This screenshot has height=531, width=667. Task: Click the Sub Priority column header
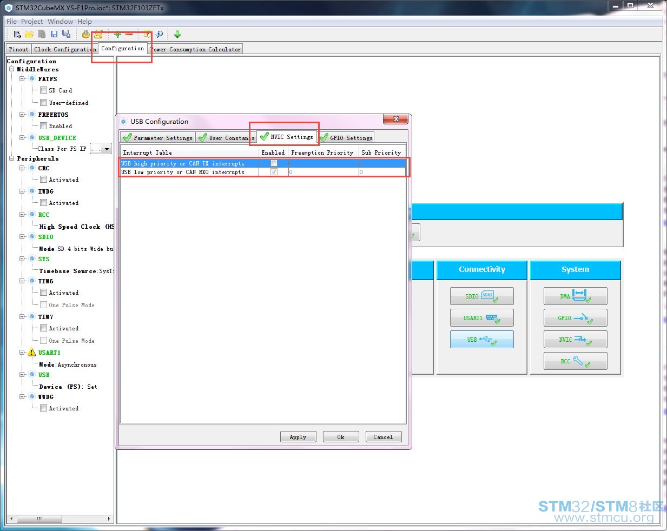pyautogui.click(x=381, y=152)
